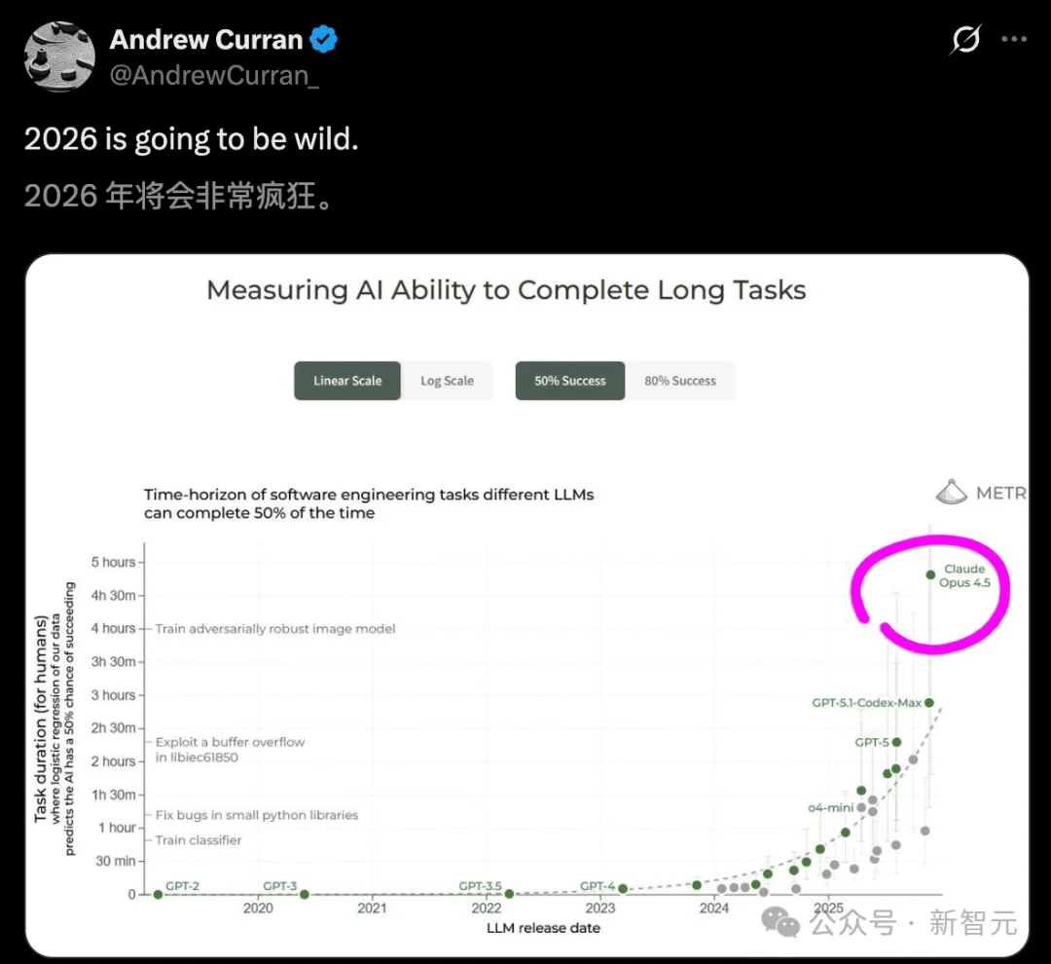
Task: Switch the chart to Log Scale
Action: click(x=448, y=380)
